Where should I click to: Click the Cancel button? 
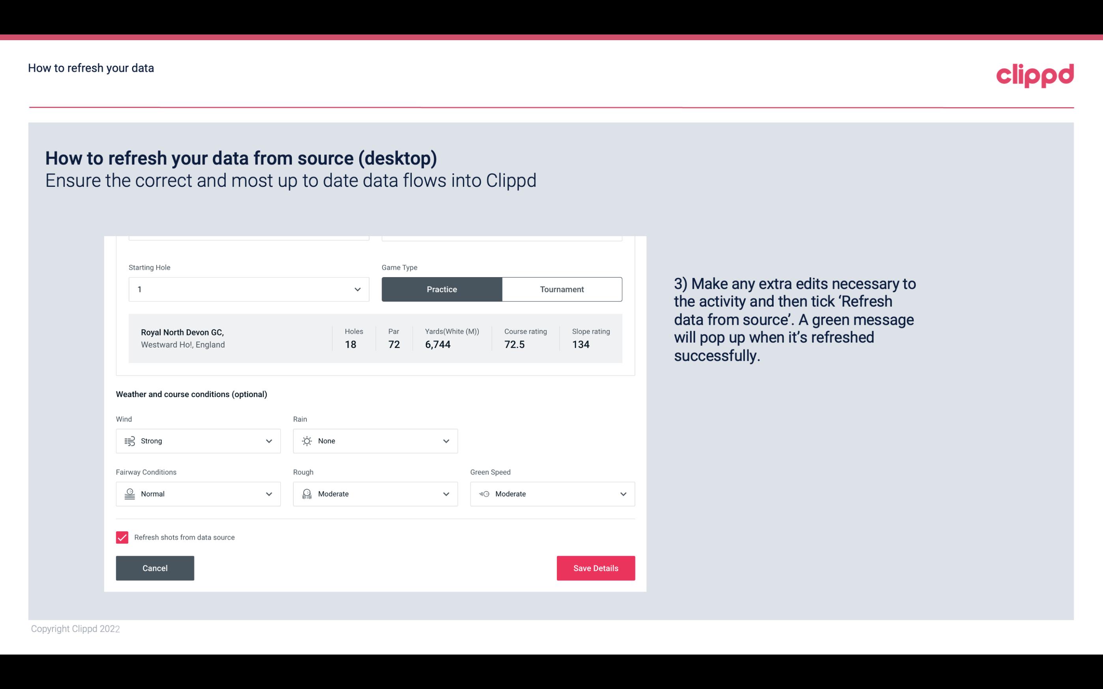click(x=155, y=568)
